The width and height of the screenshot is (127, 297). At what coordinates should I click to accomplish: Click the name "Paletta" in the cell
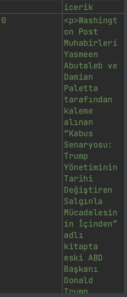(x=81, y=89)
